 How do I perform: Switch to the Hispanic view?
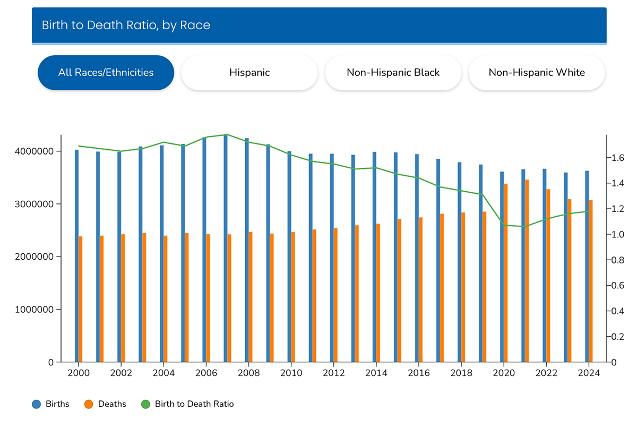[x=249, y=73]
